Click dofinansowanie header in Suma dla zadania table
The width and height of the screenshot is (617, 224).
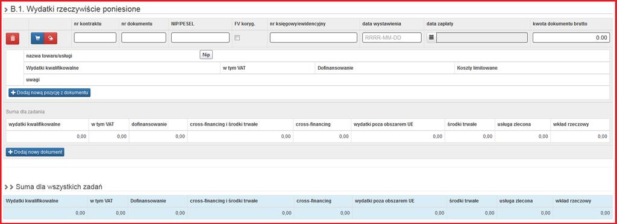click(x=149, y=124)
